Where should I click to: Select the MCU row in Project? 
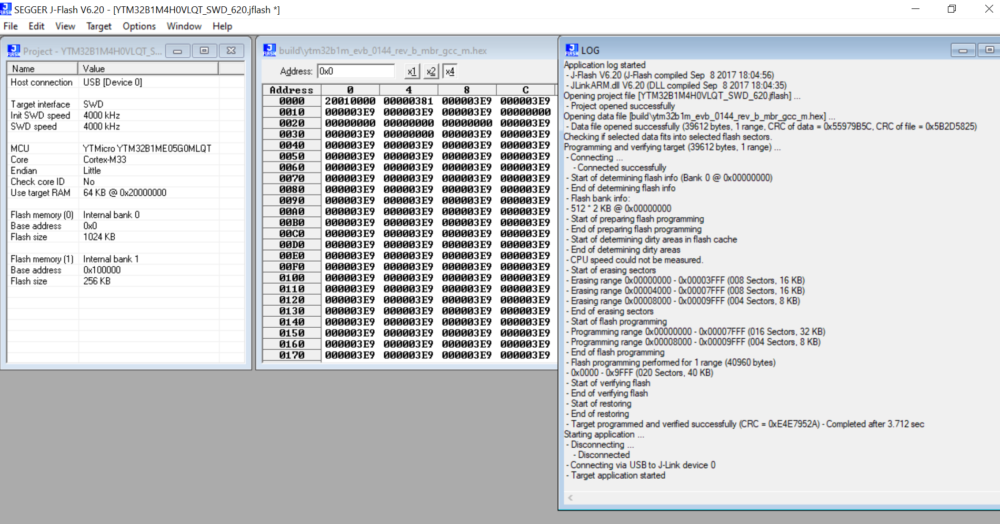point(126,148)
